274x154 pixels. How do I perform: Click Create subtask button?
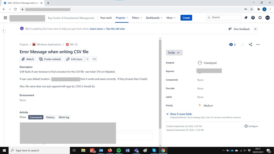coord(50,59)
